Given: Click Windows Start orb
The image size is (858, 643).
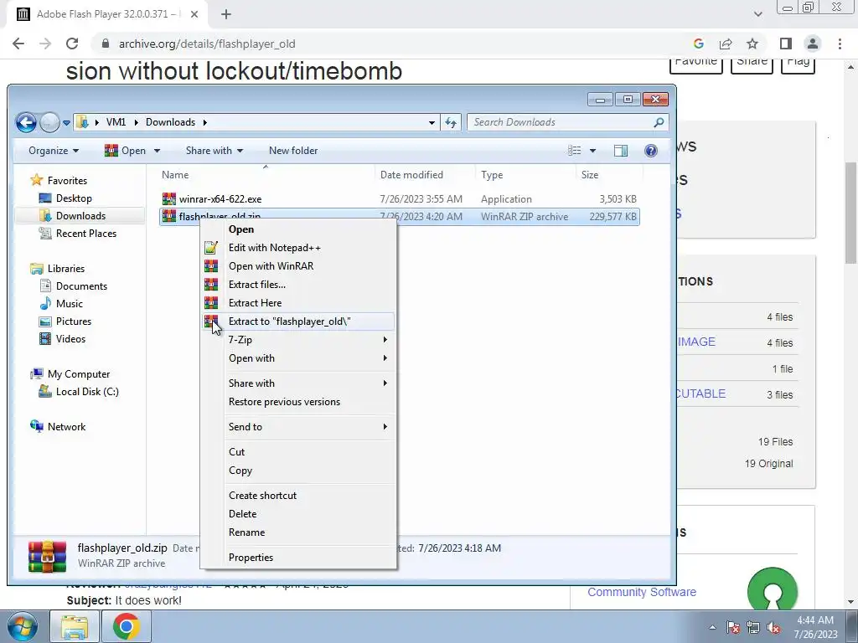Looking at the screenshot, I should click(23, 626).
